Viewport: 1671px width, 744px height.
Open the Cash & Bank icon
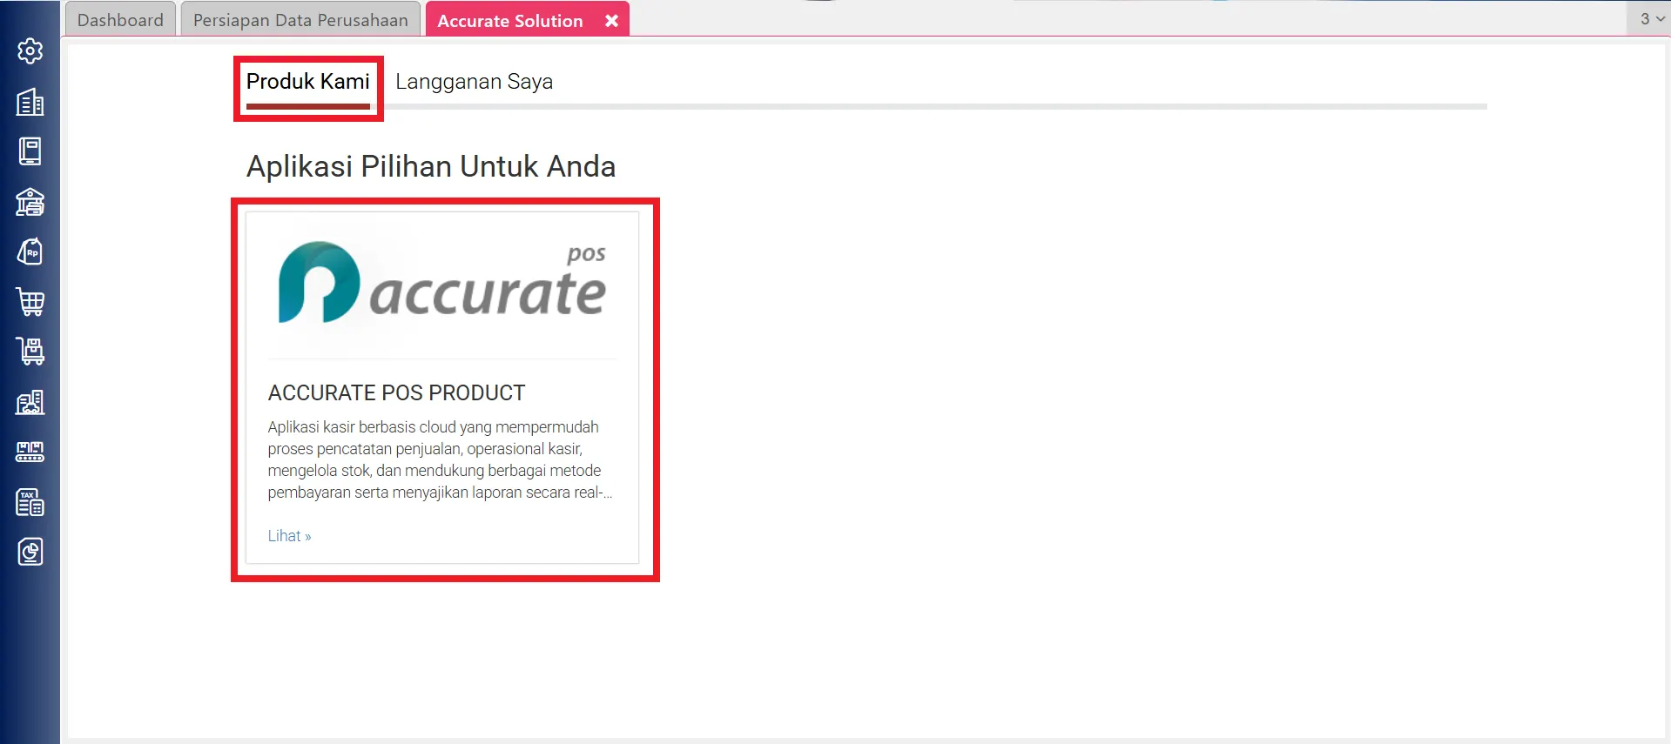30,202
